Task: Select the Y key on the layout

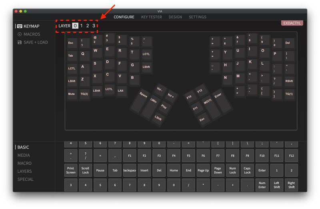Action: 227,54
